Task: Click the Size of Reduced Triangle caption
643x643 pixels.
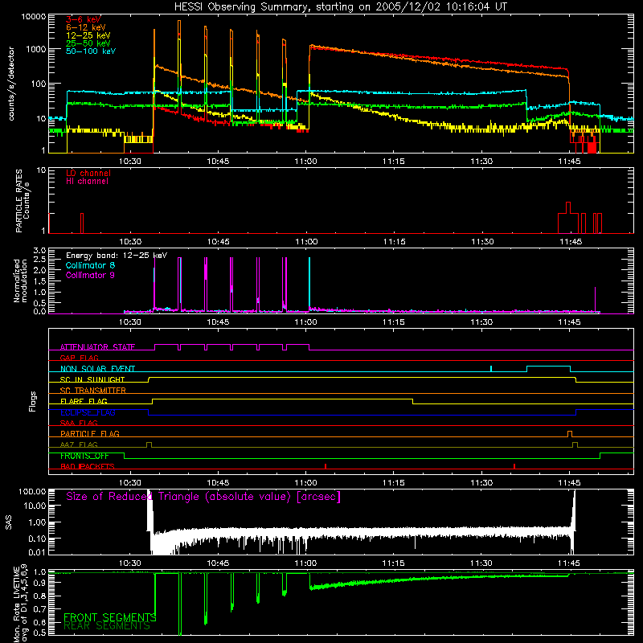Action: tap(203, 497)
